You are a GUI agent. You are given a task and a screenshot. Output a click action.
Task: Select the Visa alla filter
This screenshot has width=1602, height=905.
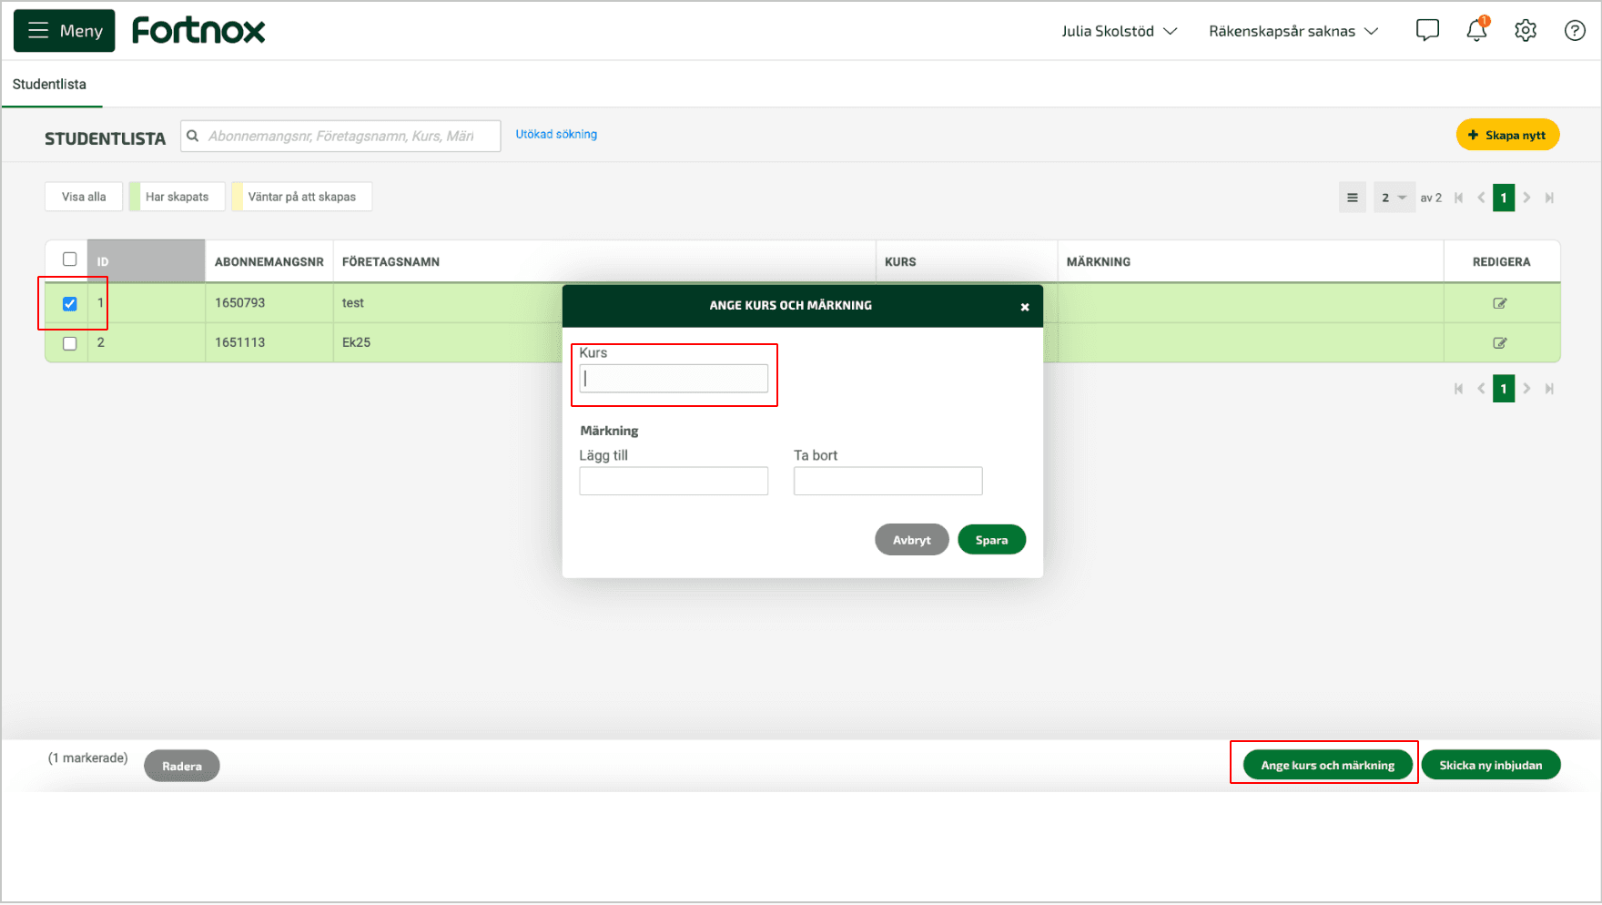84,197
